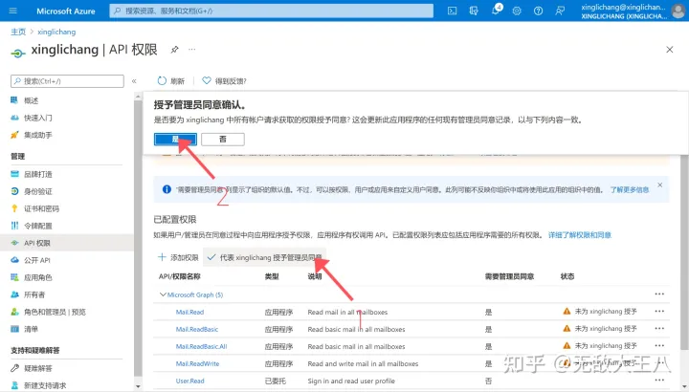This screenshot has height=392, width=689.
Task: Open 应用角色 in the sidebar
Action: point(38,277)
